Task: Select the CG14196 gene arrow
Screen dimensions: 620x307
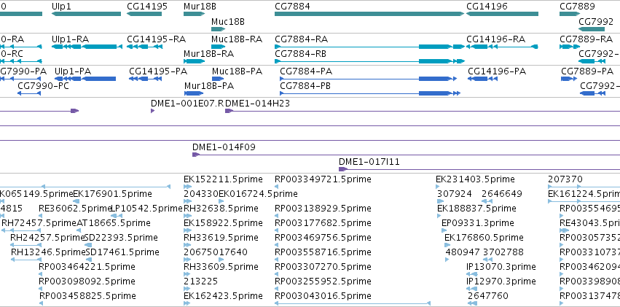Action: 502,15
